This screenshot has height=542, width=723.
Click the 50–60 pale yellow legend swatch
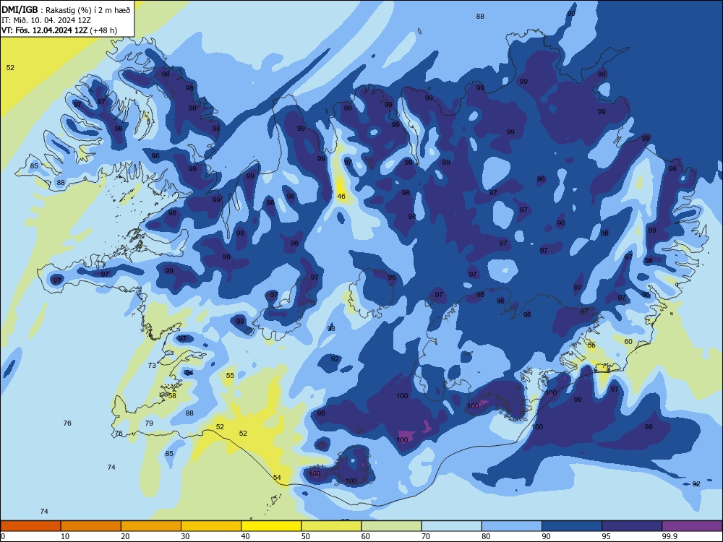pos(332,526)
